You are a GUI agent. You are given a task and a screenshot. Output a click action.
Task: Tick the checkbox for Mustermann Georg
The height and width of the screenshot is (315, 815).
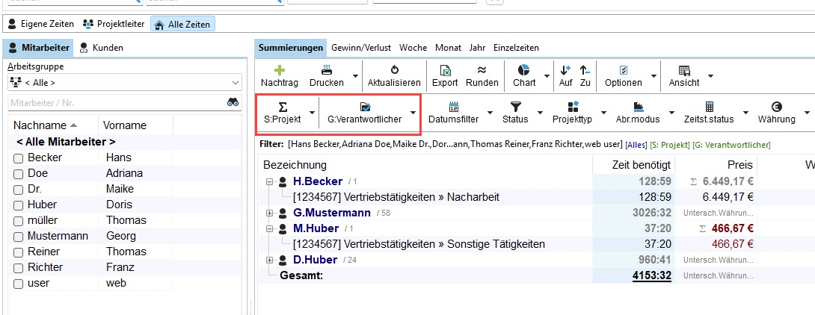(x=19, y=237)
